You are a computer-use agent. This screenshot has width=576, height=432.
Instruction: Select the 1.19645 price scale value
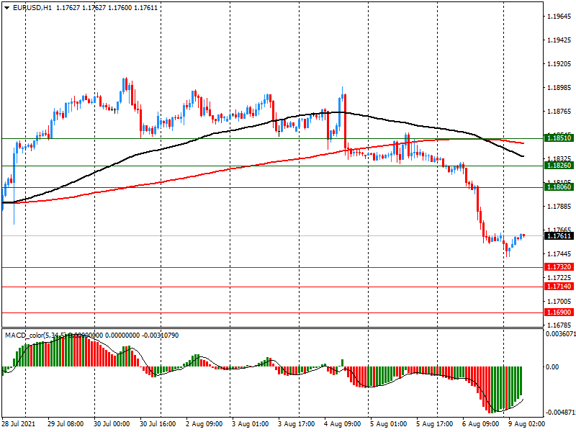[x=559, y=16]
